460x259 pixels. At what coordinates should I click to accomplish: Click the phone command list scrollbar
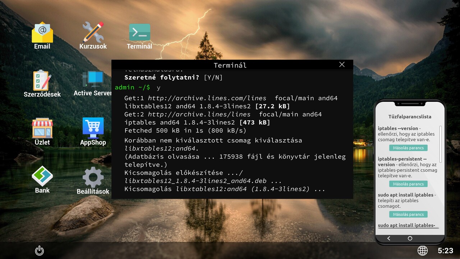pos(441,144)
